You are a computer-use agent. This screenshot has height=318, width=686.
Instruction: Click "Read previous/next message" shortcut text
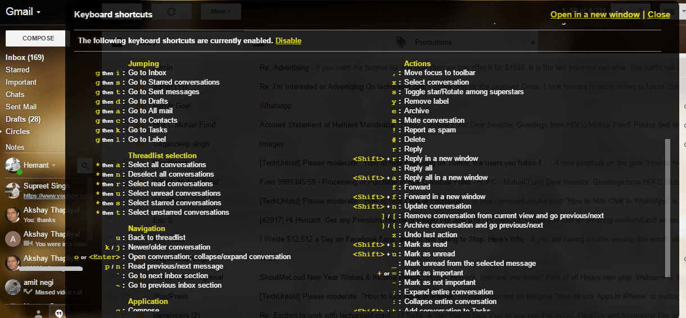(175, 266)
